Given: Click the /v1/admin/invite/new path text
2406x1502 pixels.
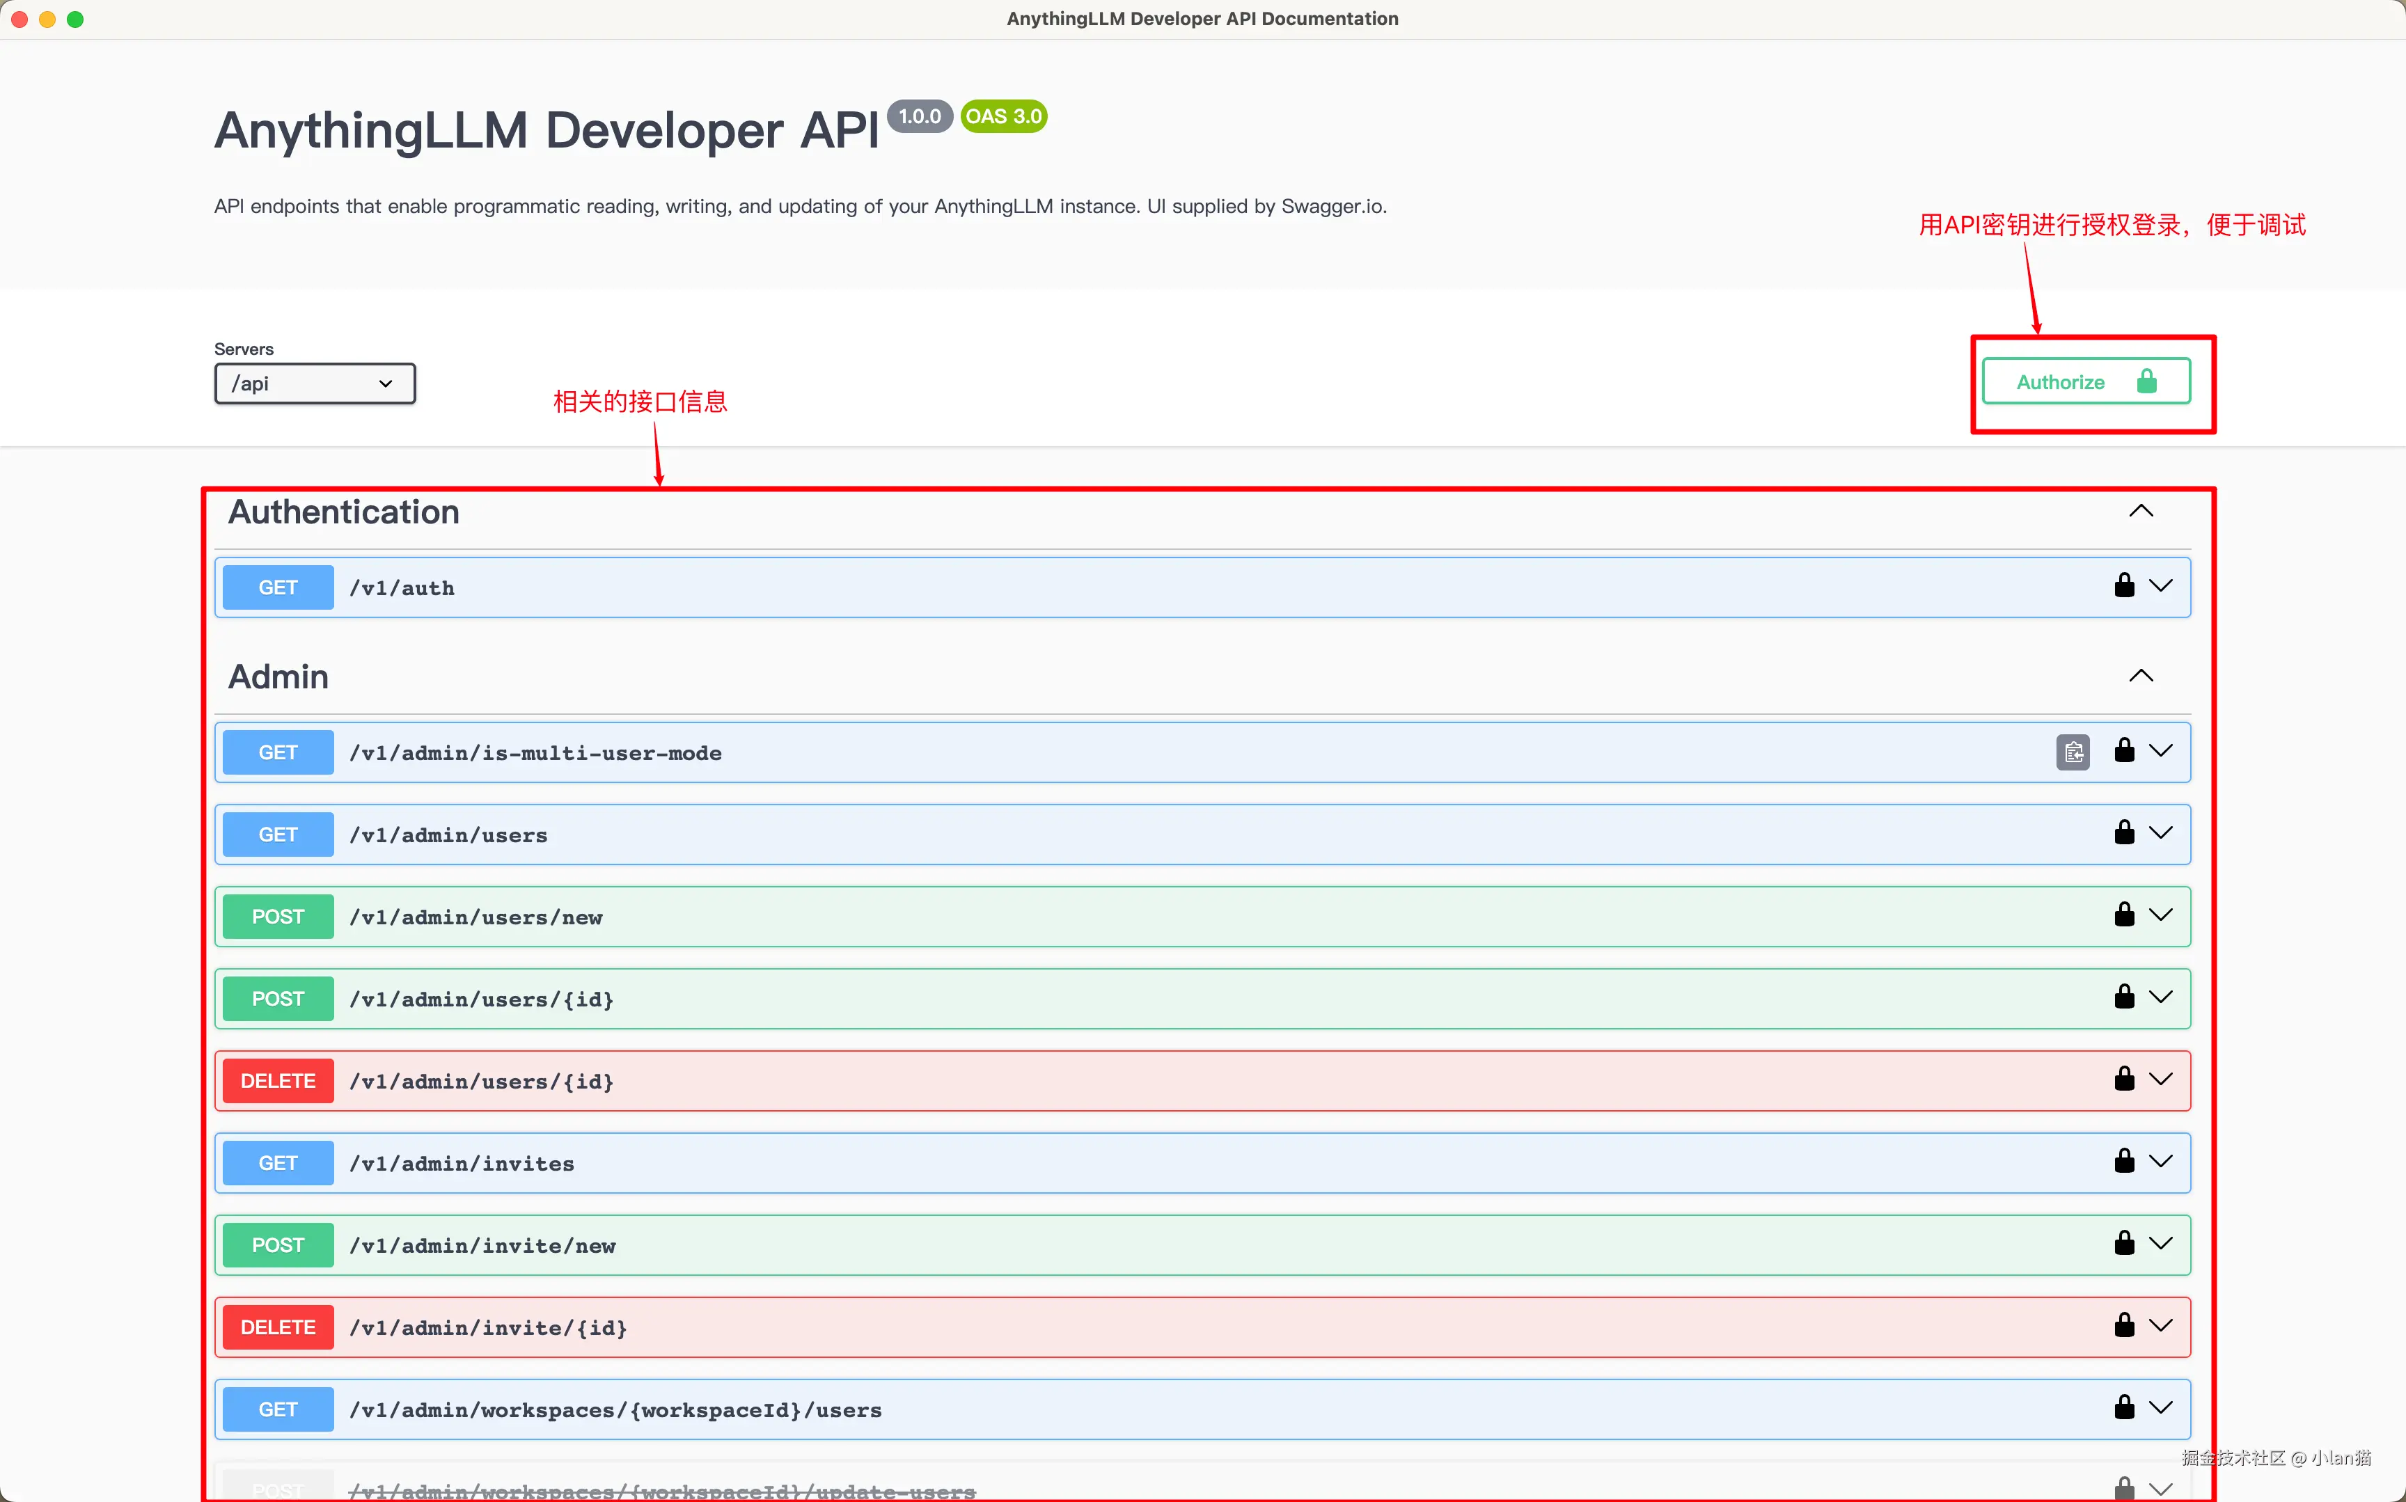Looking at the screenshot, I should [x=482, y=1246].
